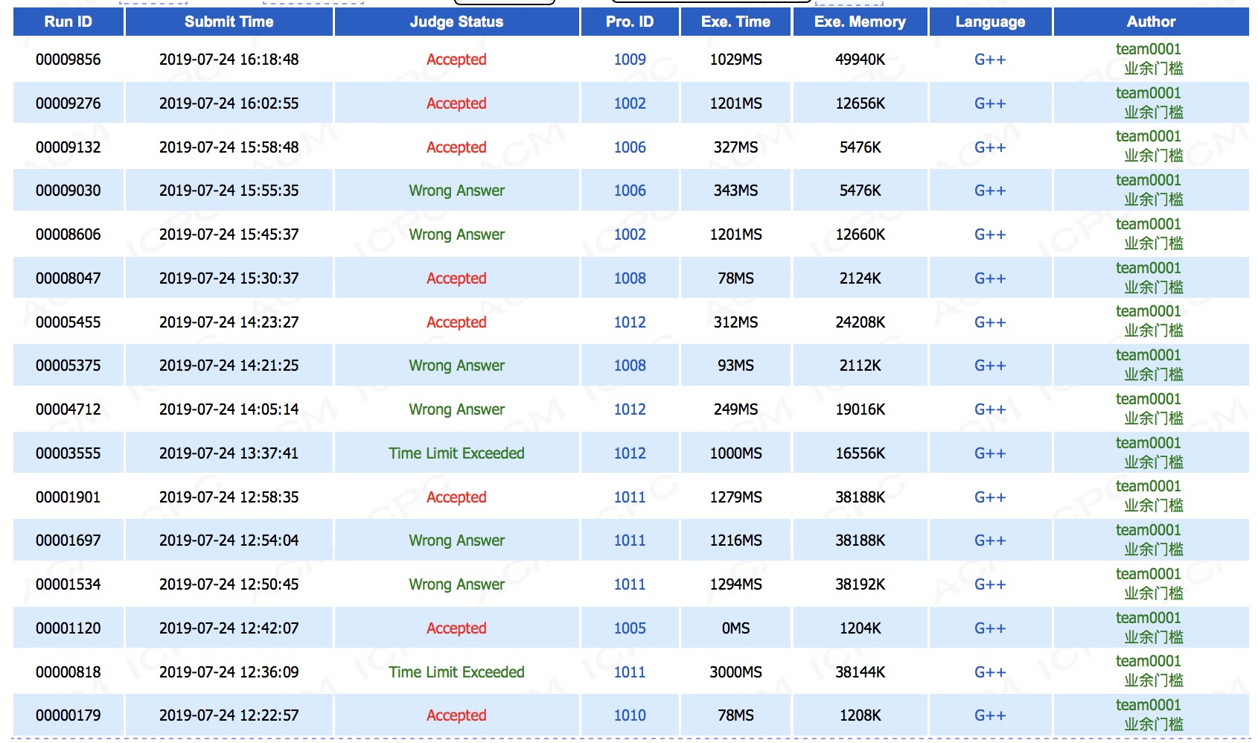
Task: View G++ source for run 00009856
Action: 989,60
